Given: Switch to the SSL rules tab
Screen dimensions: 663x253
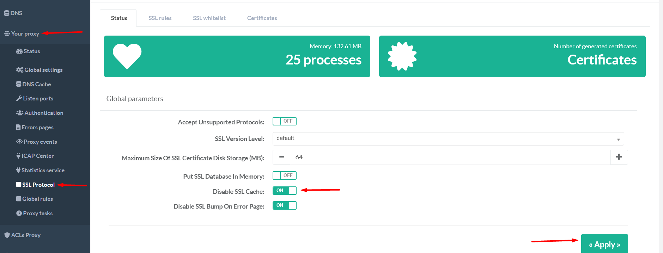Looking at the screenshot, I should [160, 18].
